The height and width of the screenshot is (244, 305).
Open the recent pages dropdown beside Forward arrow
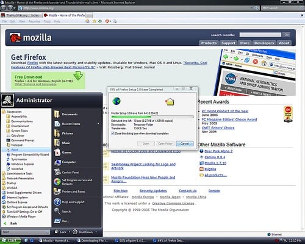pos(15,9)
